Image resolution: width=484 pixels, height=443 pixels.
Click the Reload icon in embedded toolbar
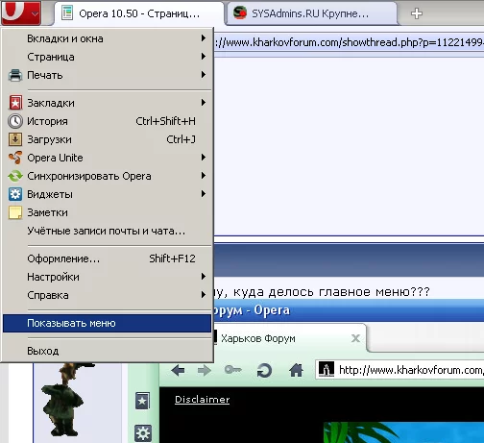(x=264, y=371)
